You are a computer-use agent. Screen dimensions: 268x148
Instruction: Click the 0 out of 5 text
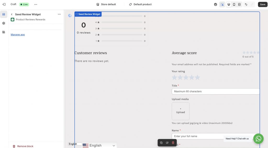pyautogui.click(x=248, y=57)
